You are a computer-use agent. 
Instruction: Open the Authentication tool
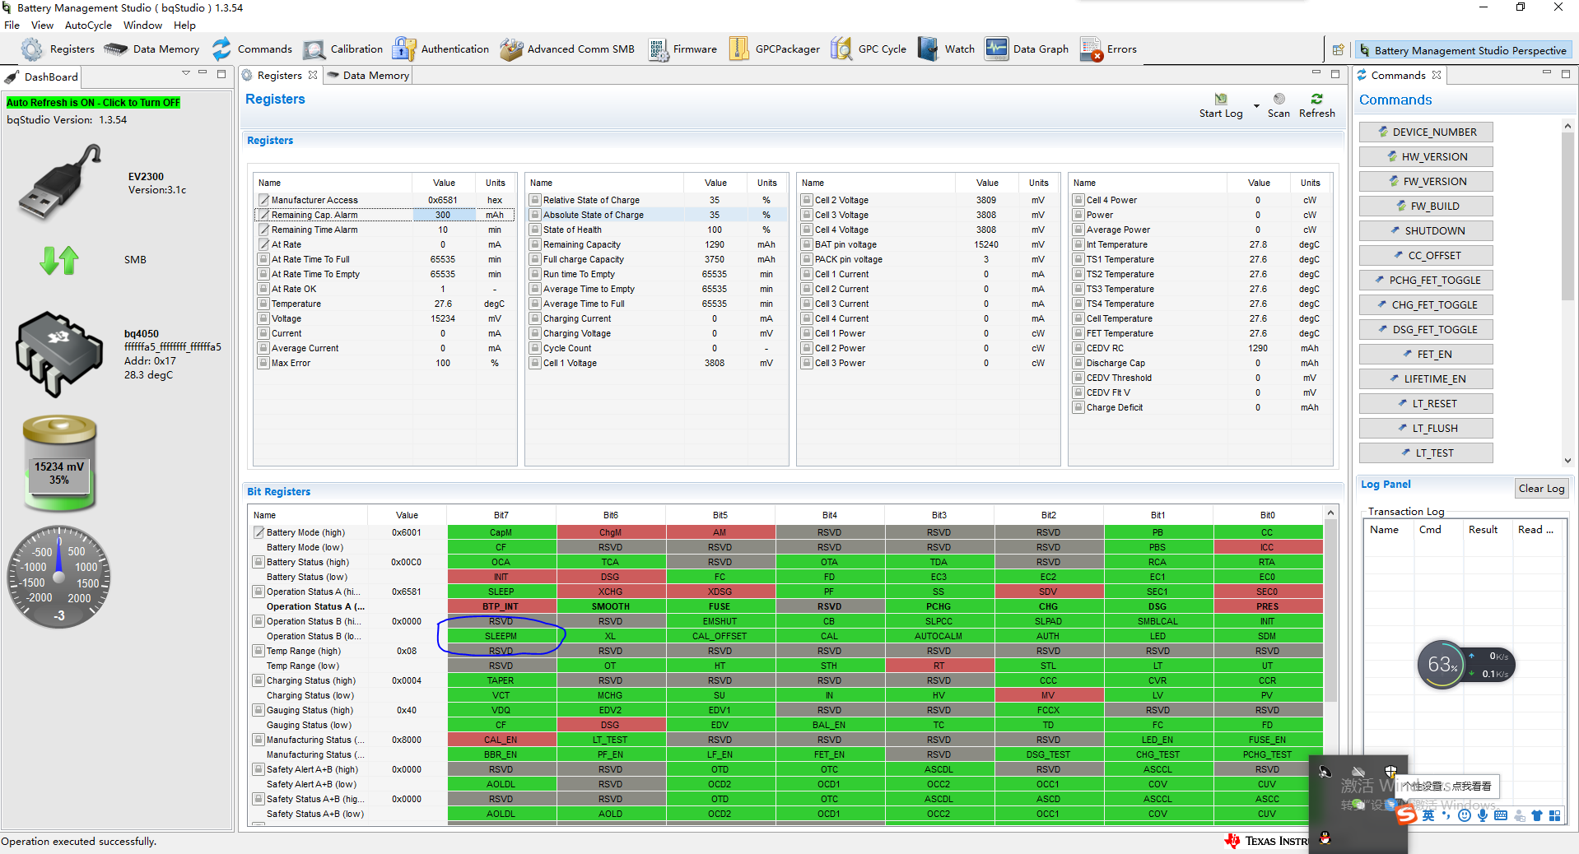[440, 49]
